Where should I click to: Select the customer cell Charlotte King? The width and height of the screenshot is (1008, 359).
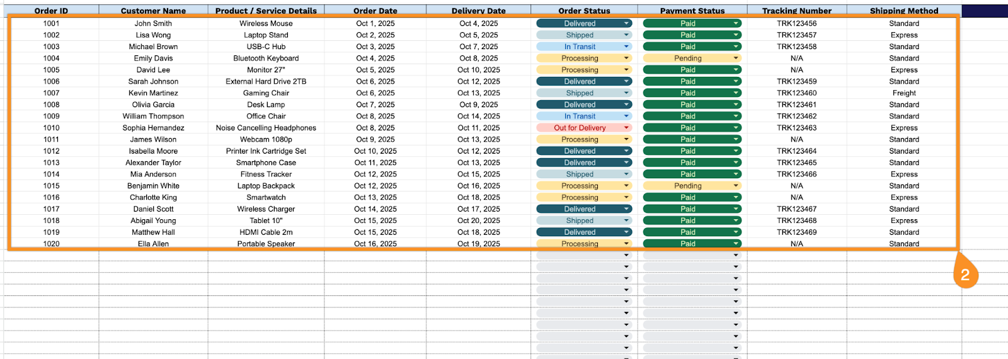tap(153, 197)
